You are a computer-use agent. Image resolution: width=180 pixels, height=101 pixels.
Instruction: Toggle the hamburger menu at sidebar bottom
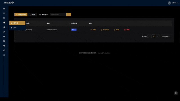4,55
